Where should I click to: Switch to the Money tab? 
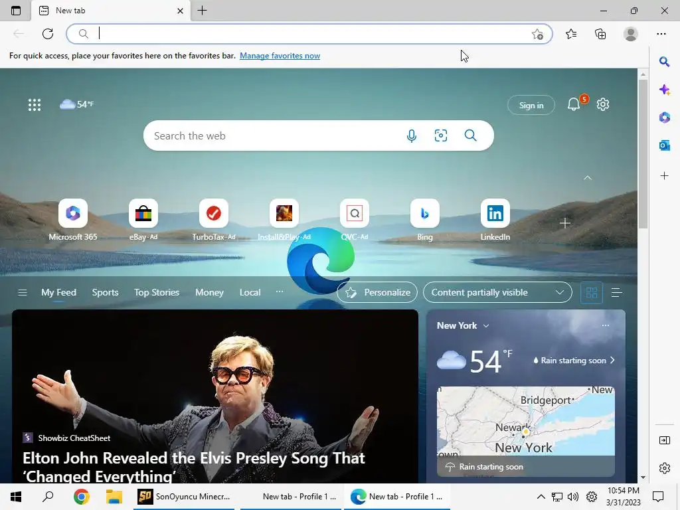click(209, 293)
